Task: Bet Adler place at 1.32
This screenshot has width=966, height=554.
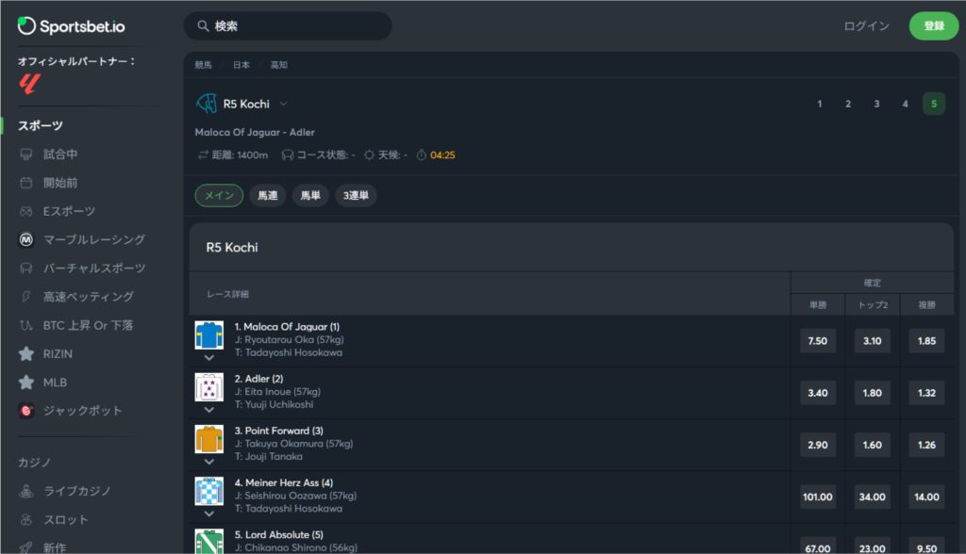Action: click(926, 393)
